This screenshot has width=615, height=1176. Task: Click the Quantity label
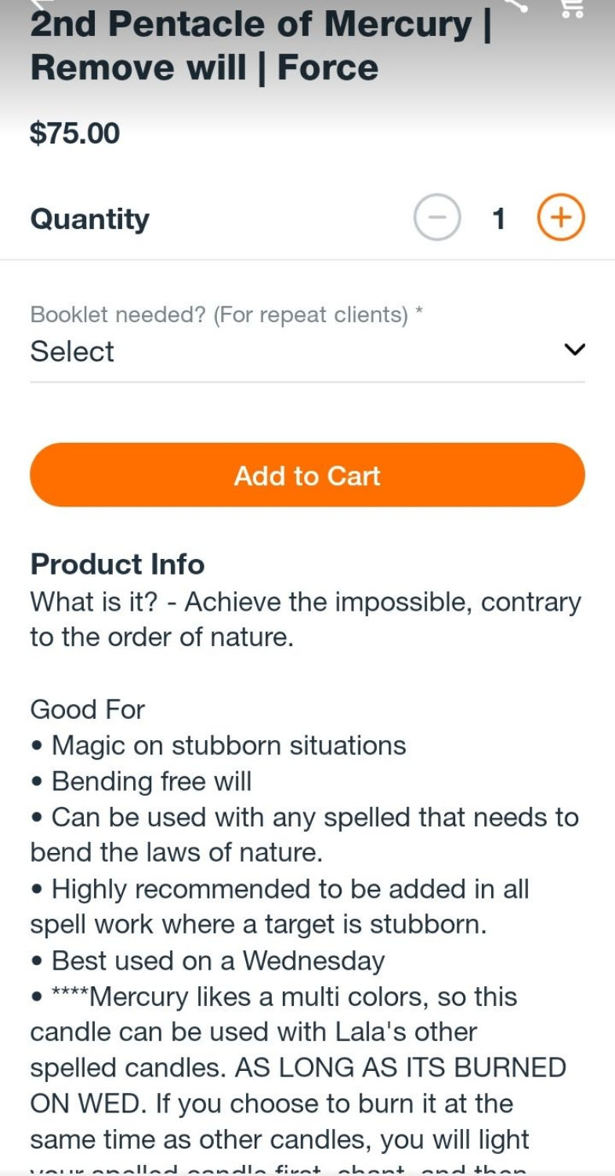[89, 219]
